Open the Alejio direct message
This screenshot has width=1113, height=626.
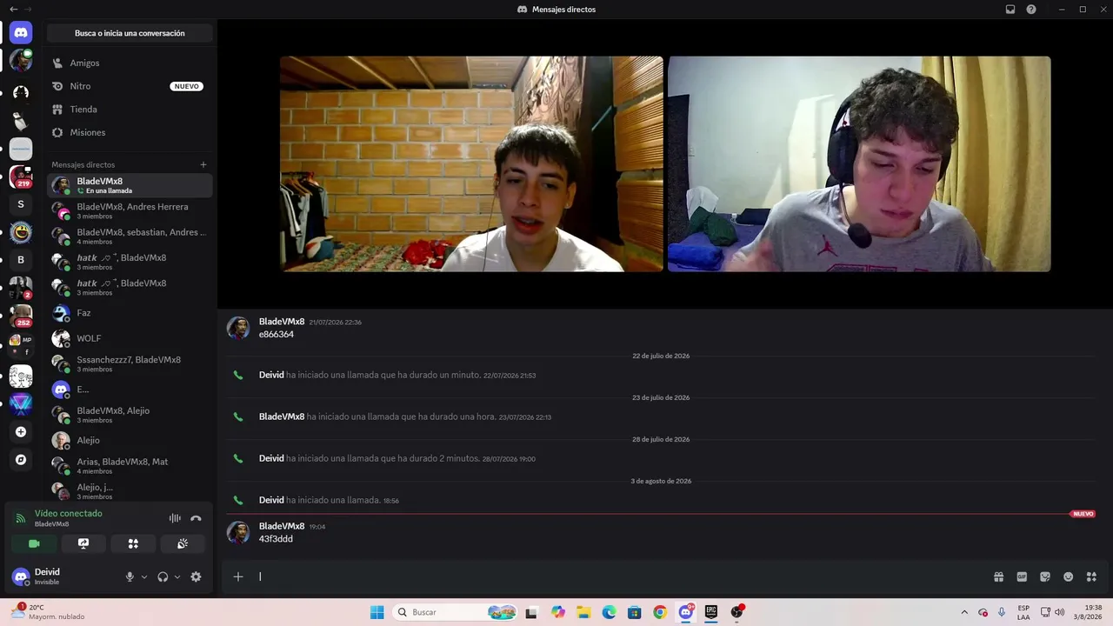click(x=130, y=440)
